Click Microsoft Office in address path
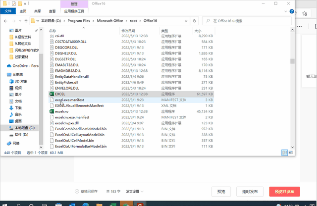This screenshot has width=317, height=206. pos(110,21)
